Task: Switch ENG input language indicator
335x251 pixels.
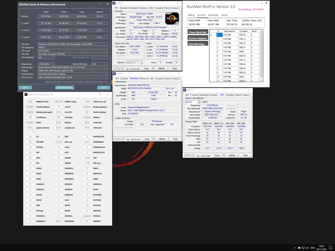Action: pyautogui.click(x=313, y=248)
